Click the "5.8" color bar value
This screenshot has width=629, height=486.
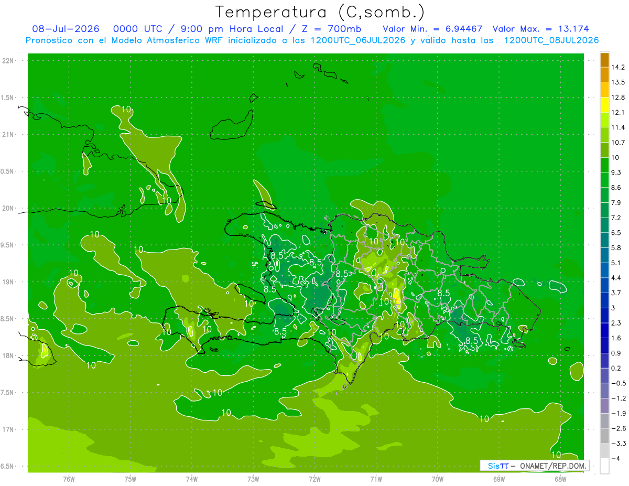click(x=617, y=248)
